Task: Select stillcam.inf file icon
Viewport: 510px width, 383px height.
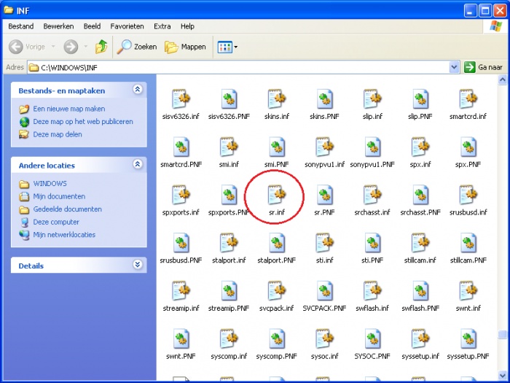Action: pos(420,243)
